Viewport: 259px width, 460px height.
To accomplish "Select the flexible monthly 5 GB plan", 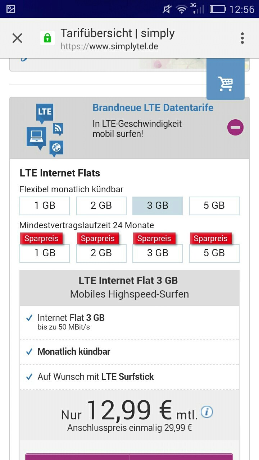I will point(214,206).
